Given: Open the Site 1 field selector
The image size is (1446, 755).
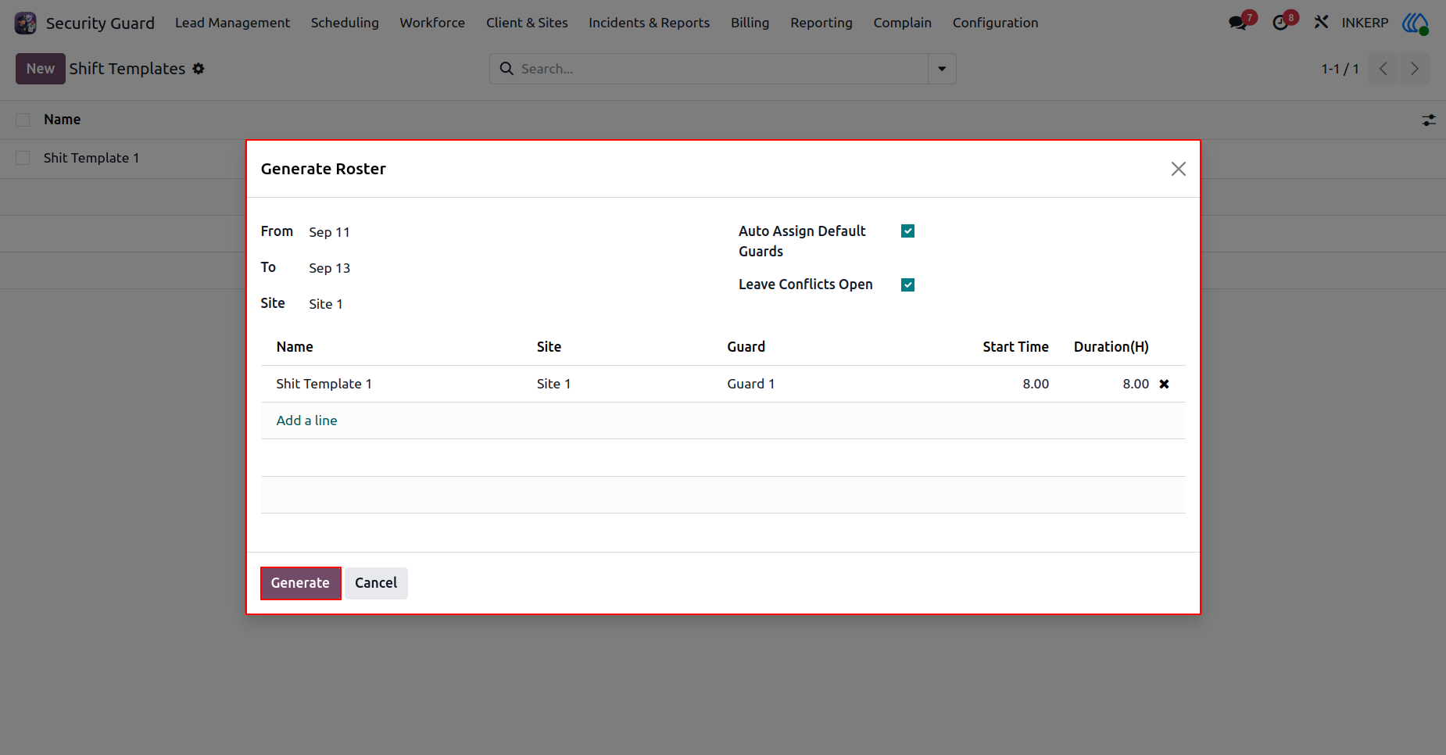Looking at the screenshot, I should [500, 304].
